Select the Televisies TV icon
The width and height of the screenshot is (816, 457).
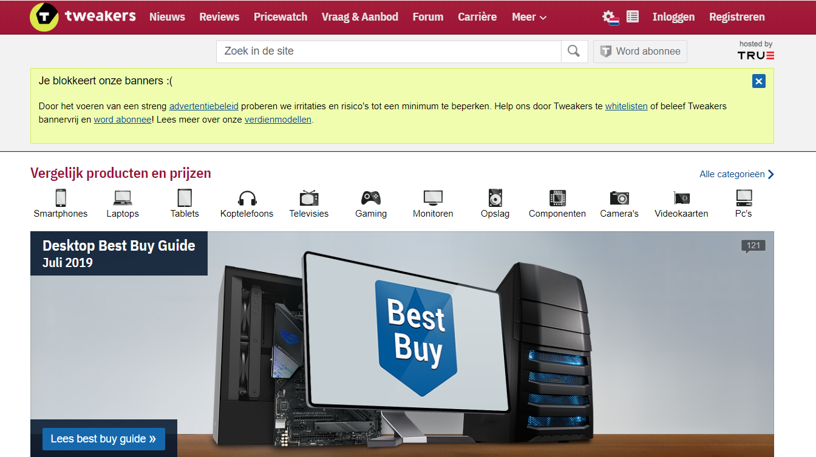(x=309, y=198)
